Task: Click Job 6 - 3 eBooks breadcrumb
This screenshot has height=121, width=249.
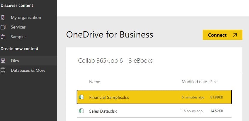Action: point(130,61)
